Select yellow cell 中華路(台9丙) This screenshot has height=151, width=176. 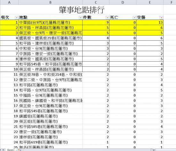50,22
